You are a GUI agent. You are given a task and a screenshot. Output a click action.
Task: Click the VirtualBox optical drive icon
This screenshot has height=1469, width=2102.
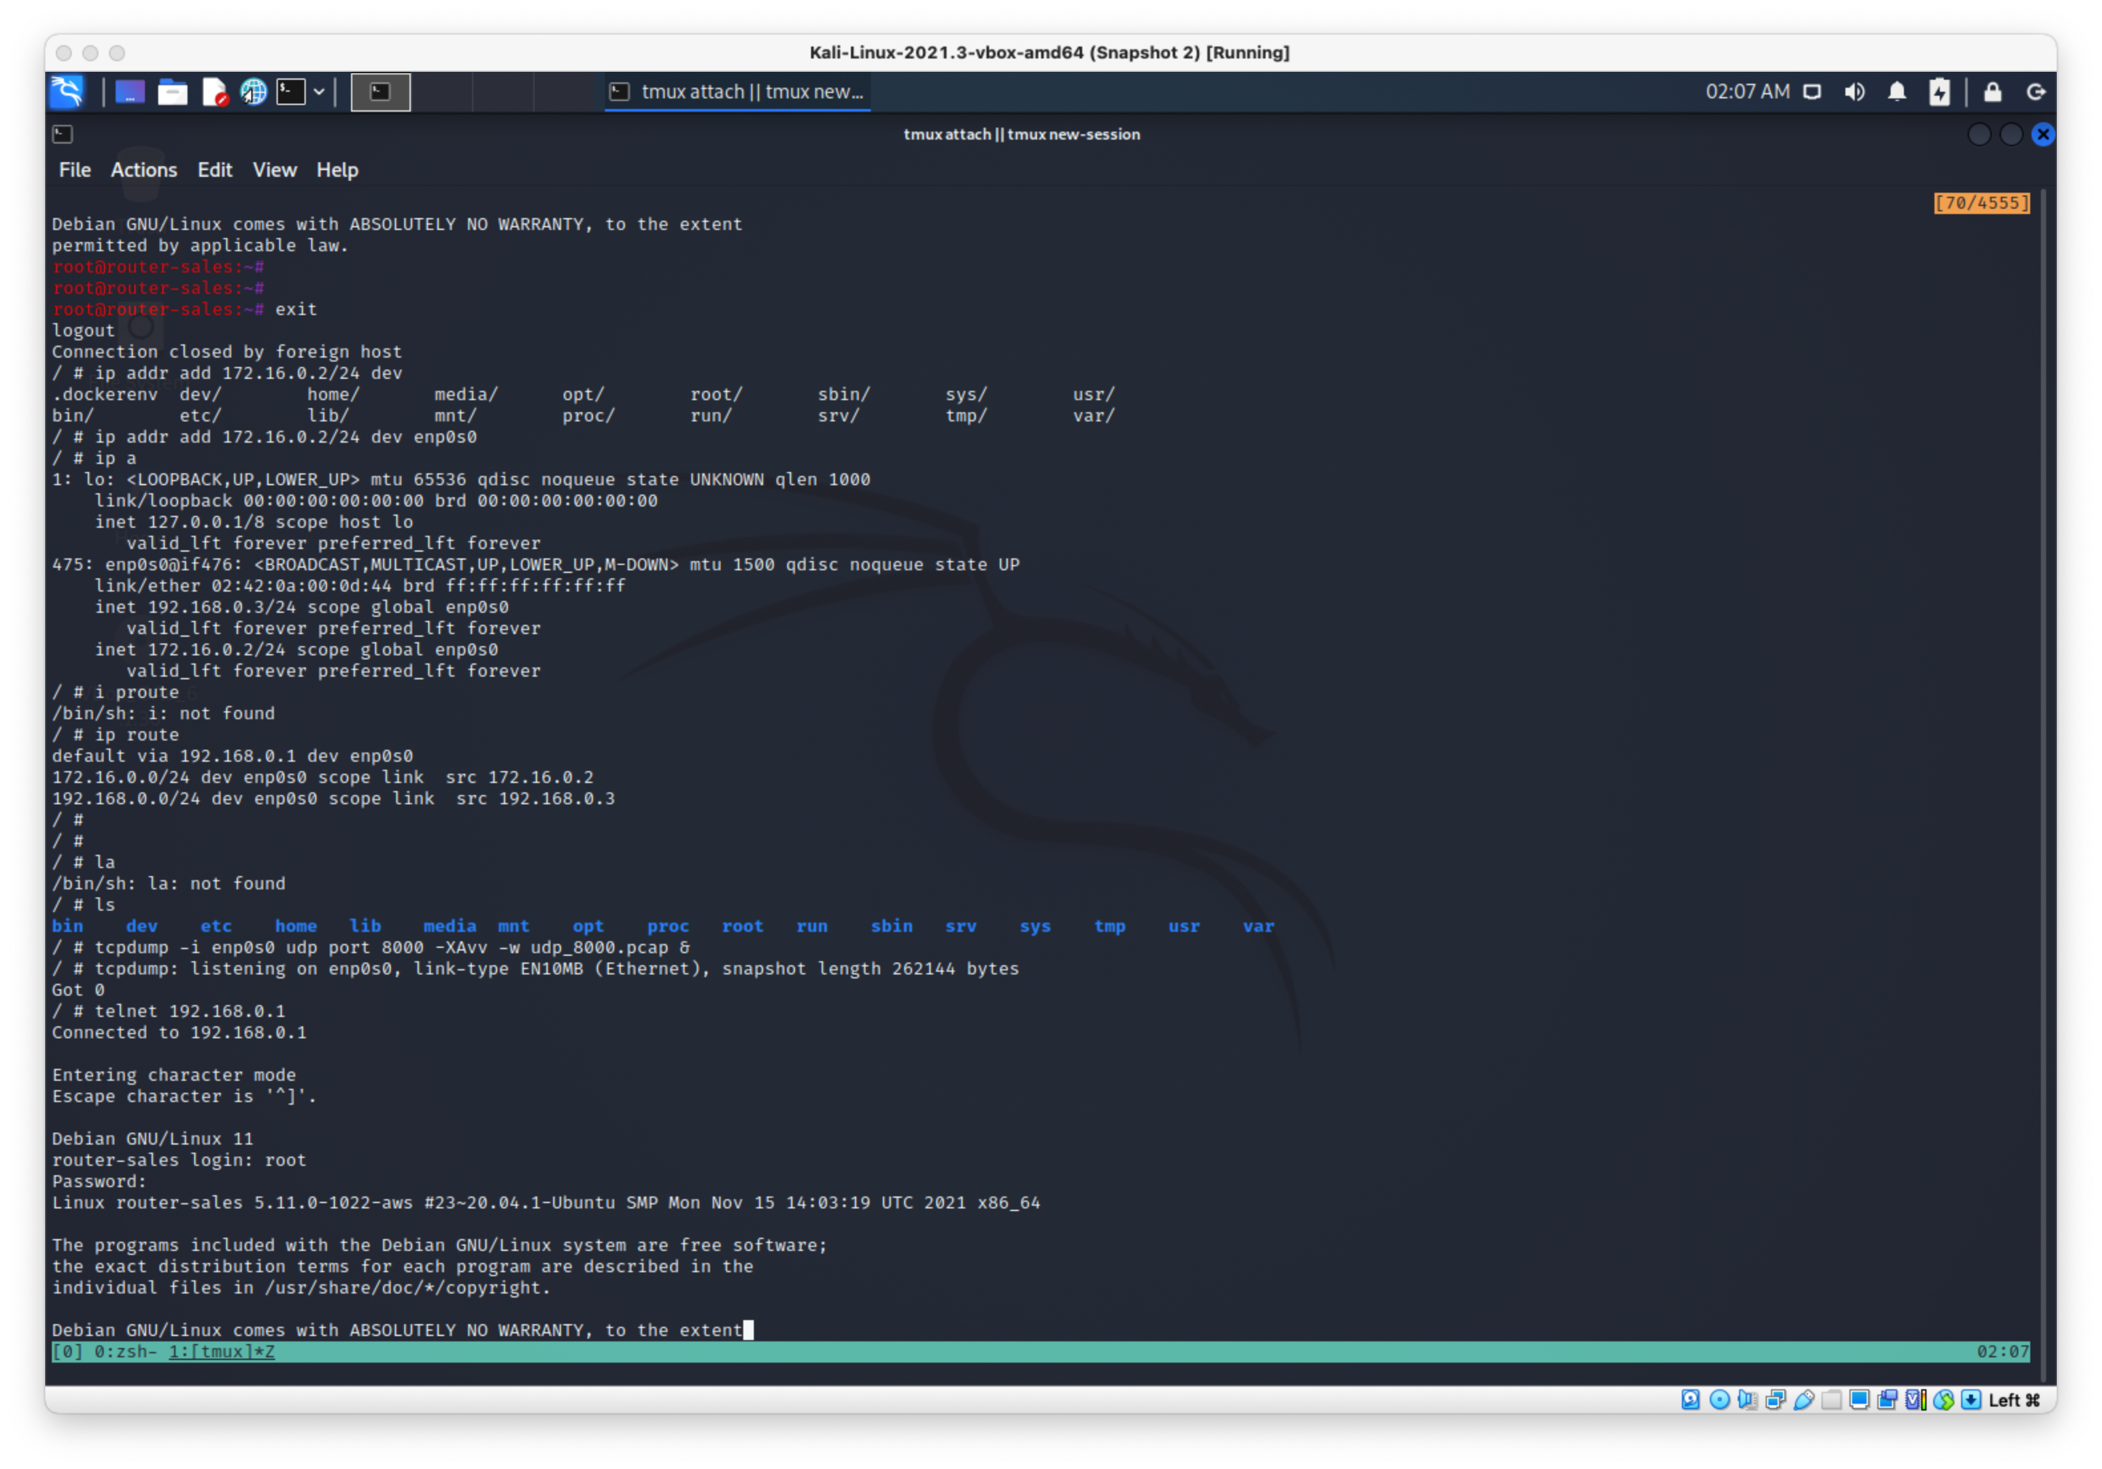coord(1719,1399)
